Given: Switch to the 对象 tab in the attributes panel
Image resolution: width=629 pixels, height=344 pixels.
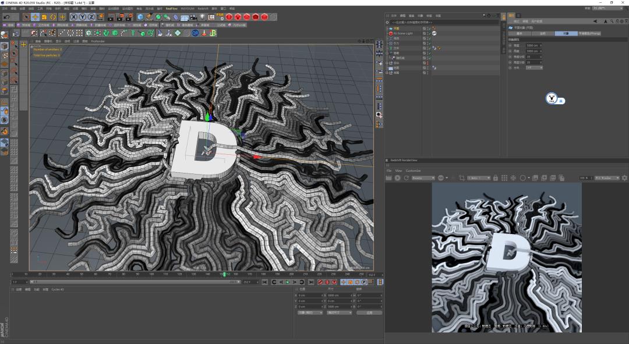Looking at the screenshot, I should click(x=566, y=34).
